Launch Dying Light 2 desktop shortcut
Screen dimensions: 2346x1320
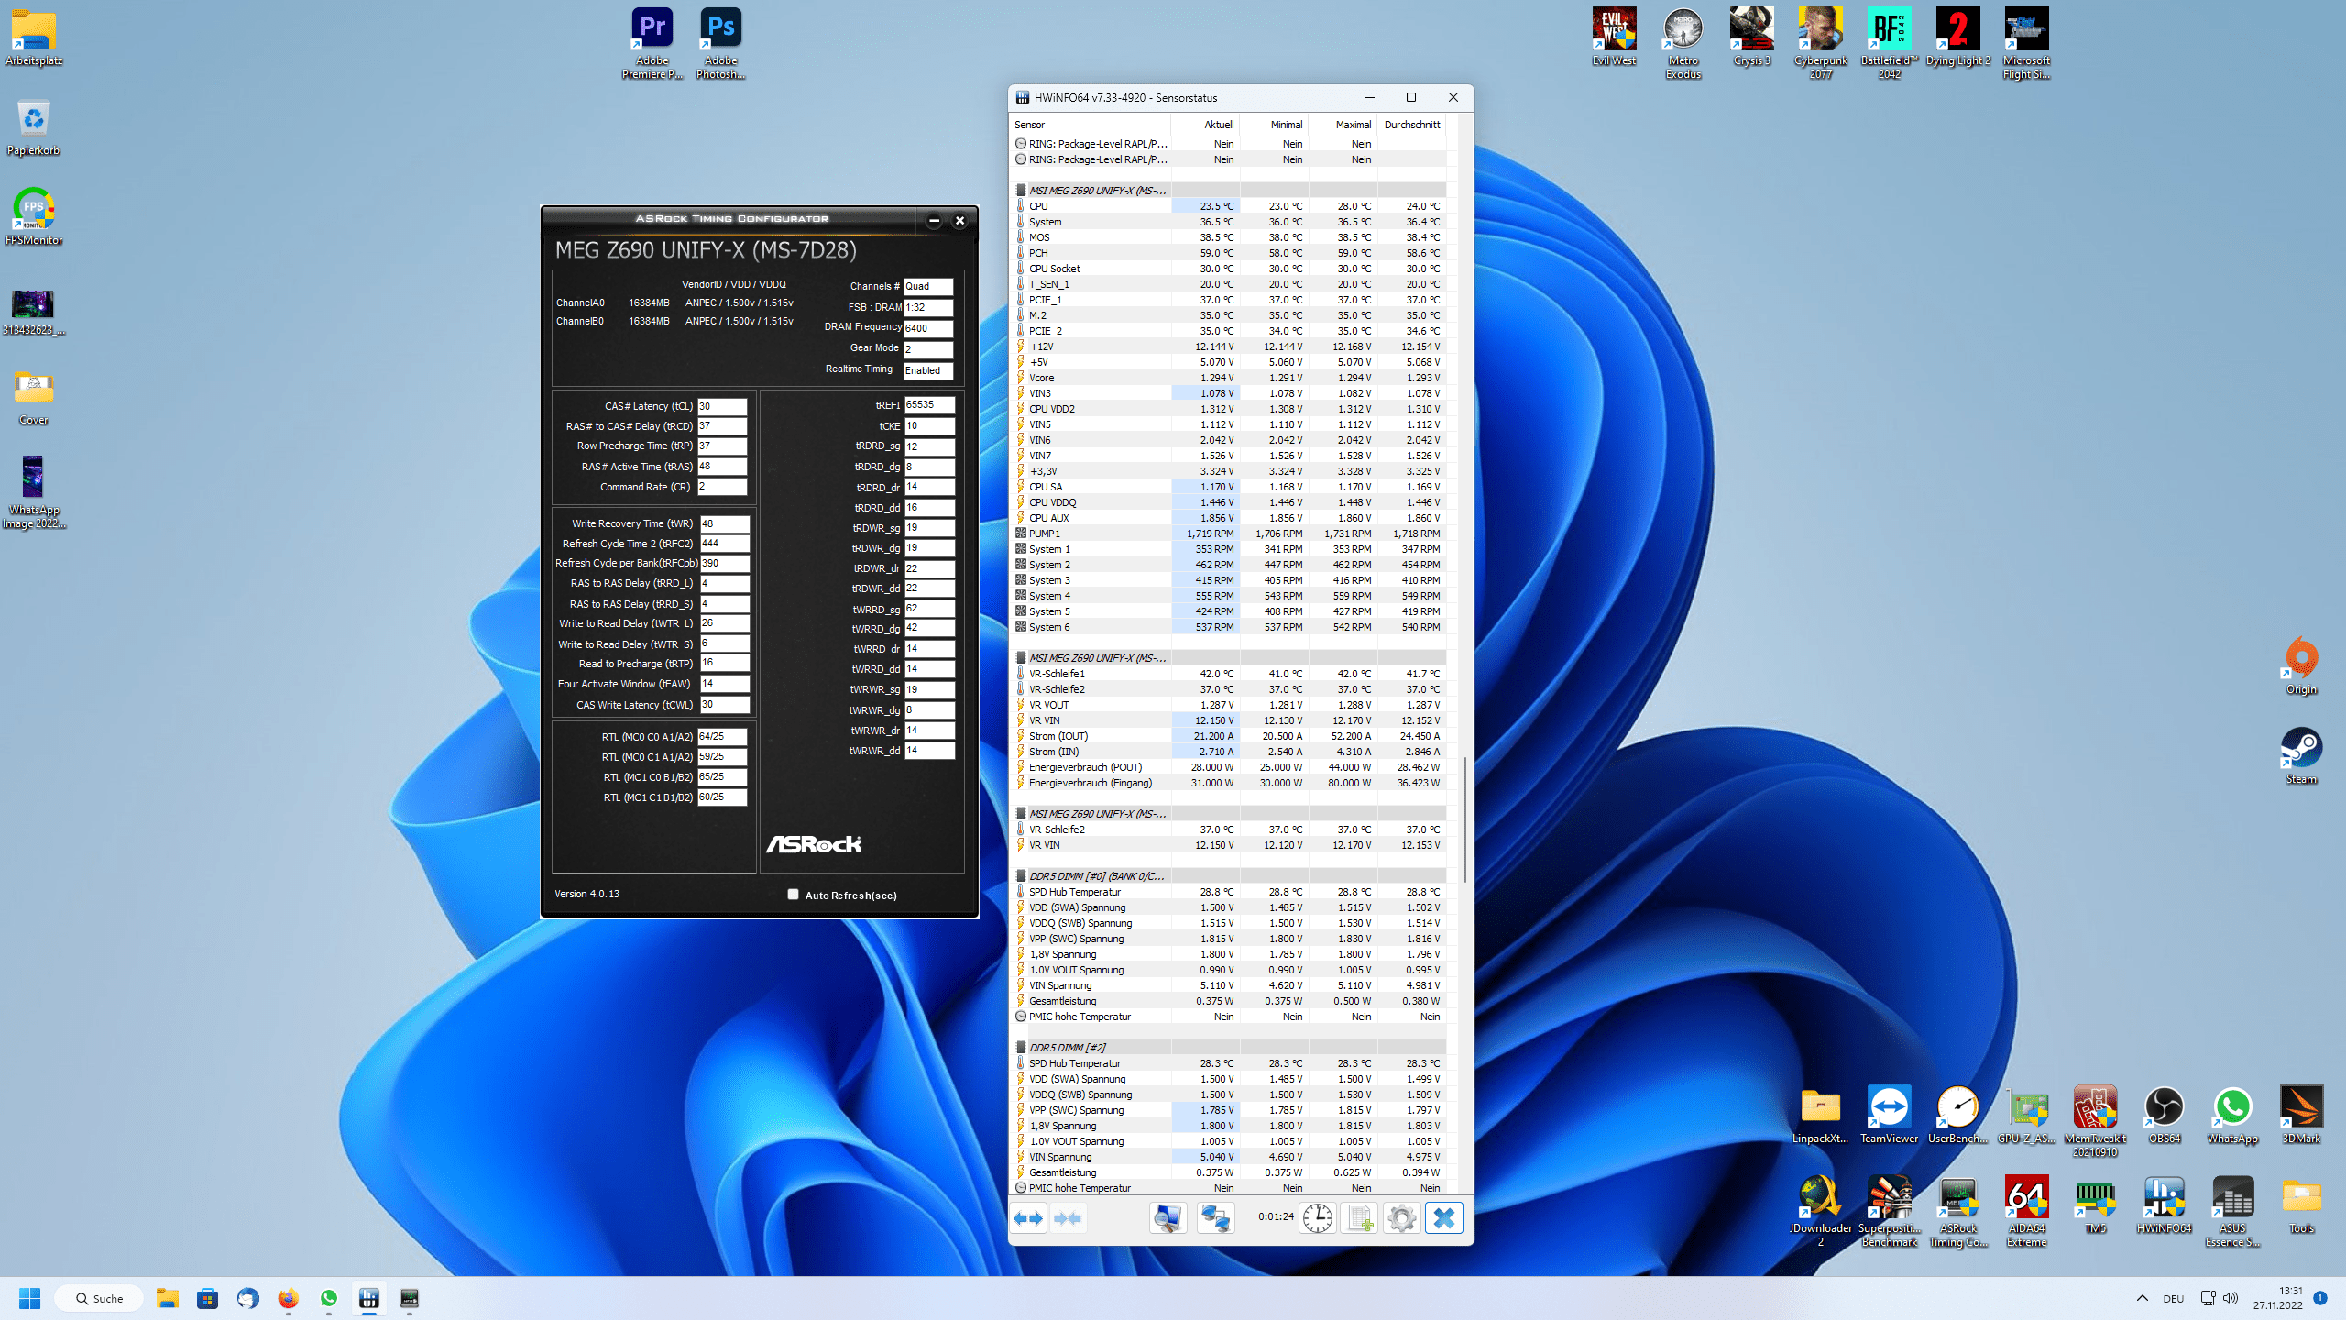coord(1958,37)
